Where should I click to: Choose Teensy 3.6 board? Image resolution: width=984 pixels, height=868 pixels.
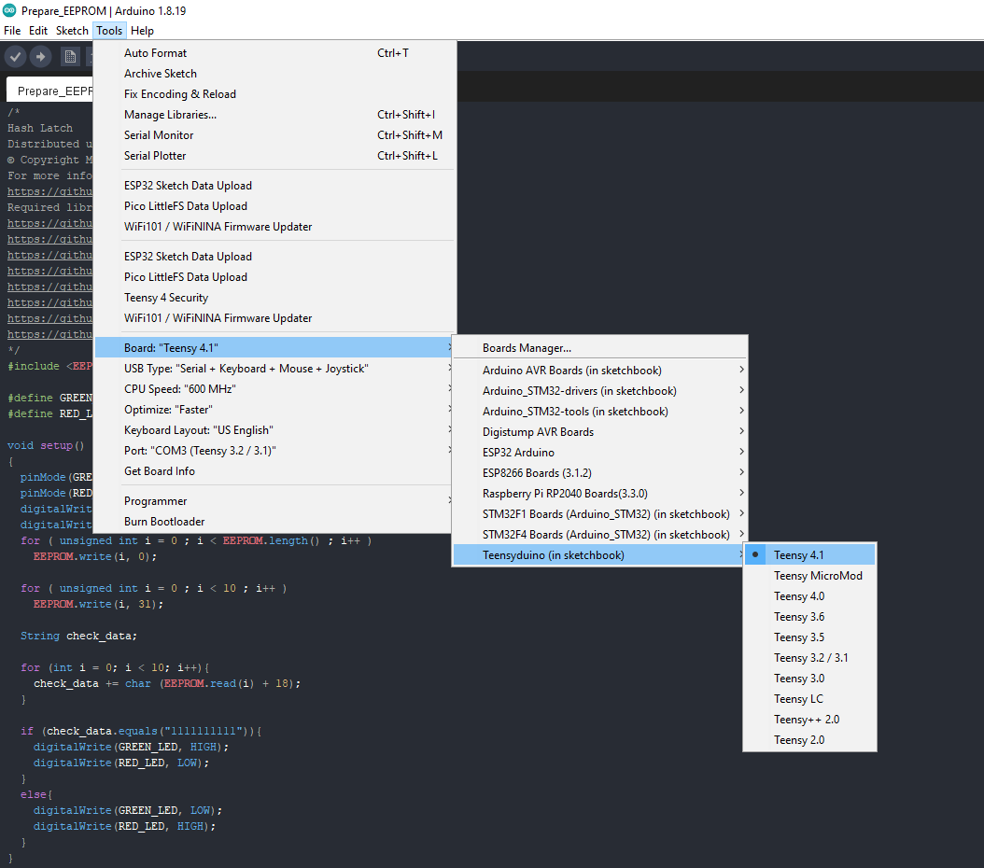[x=809, y=617]
